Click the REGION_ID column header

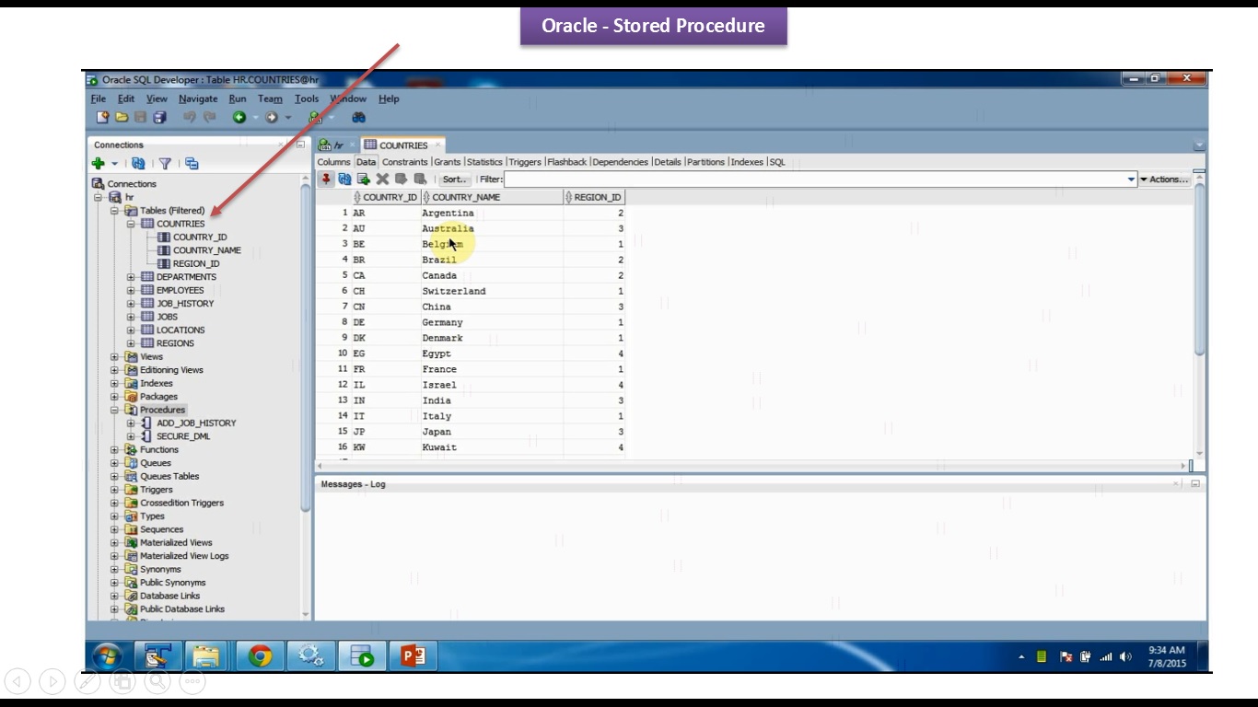tap(595, 197)
